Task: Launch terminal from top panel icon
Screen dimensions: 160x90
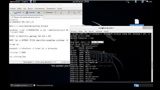Action: (x=34, y=1)
